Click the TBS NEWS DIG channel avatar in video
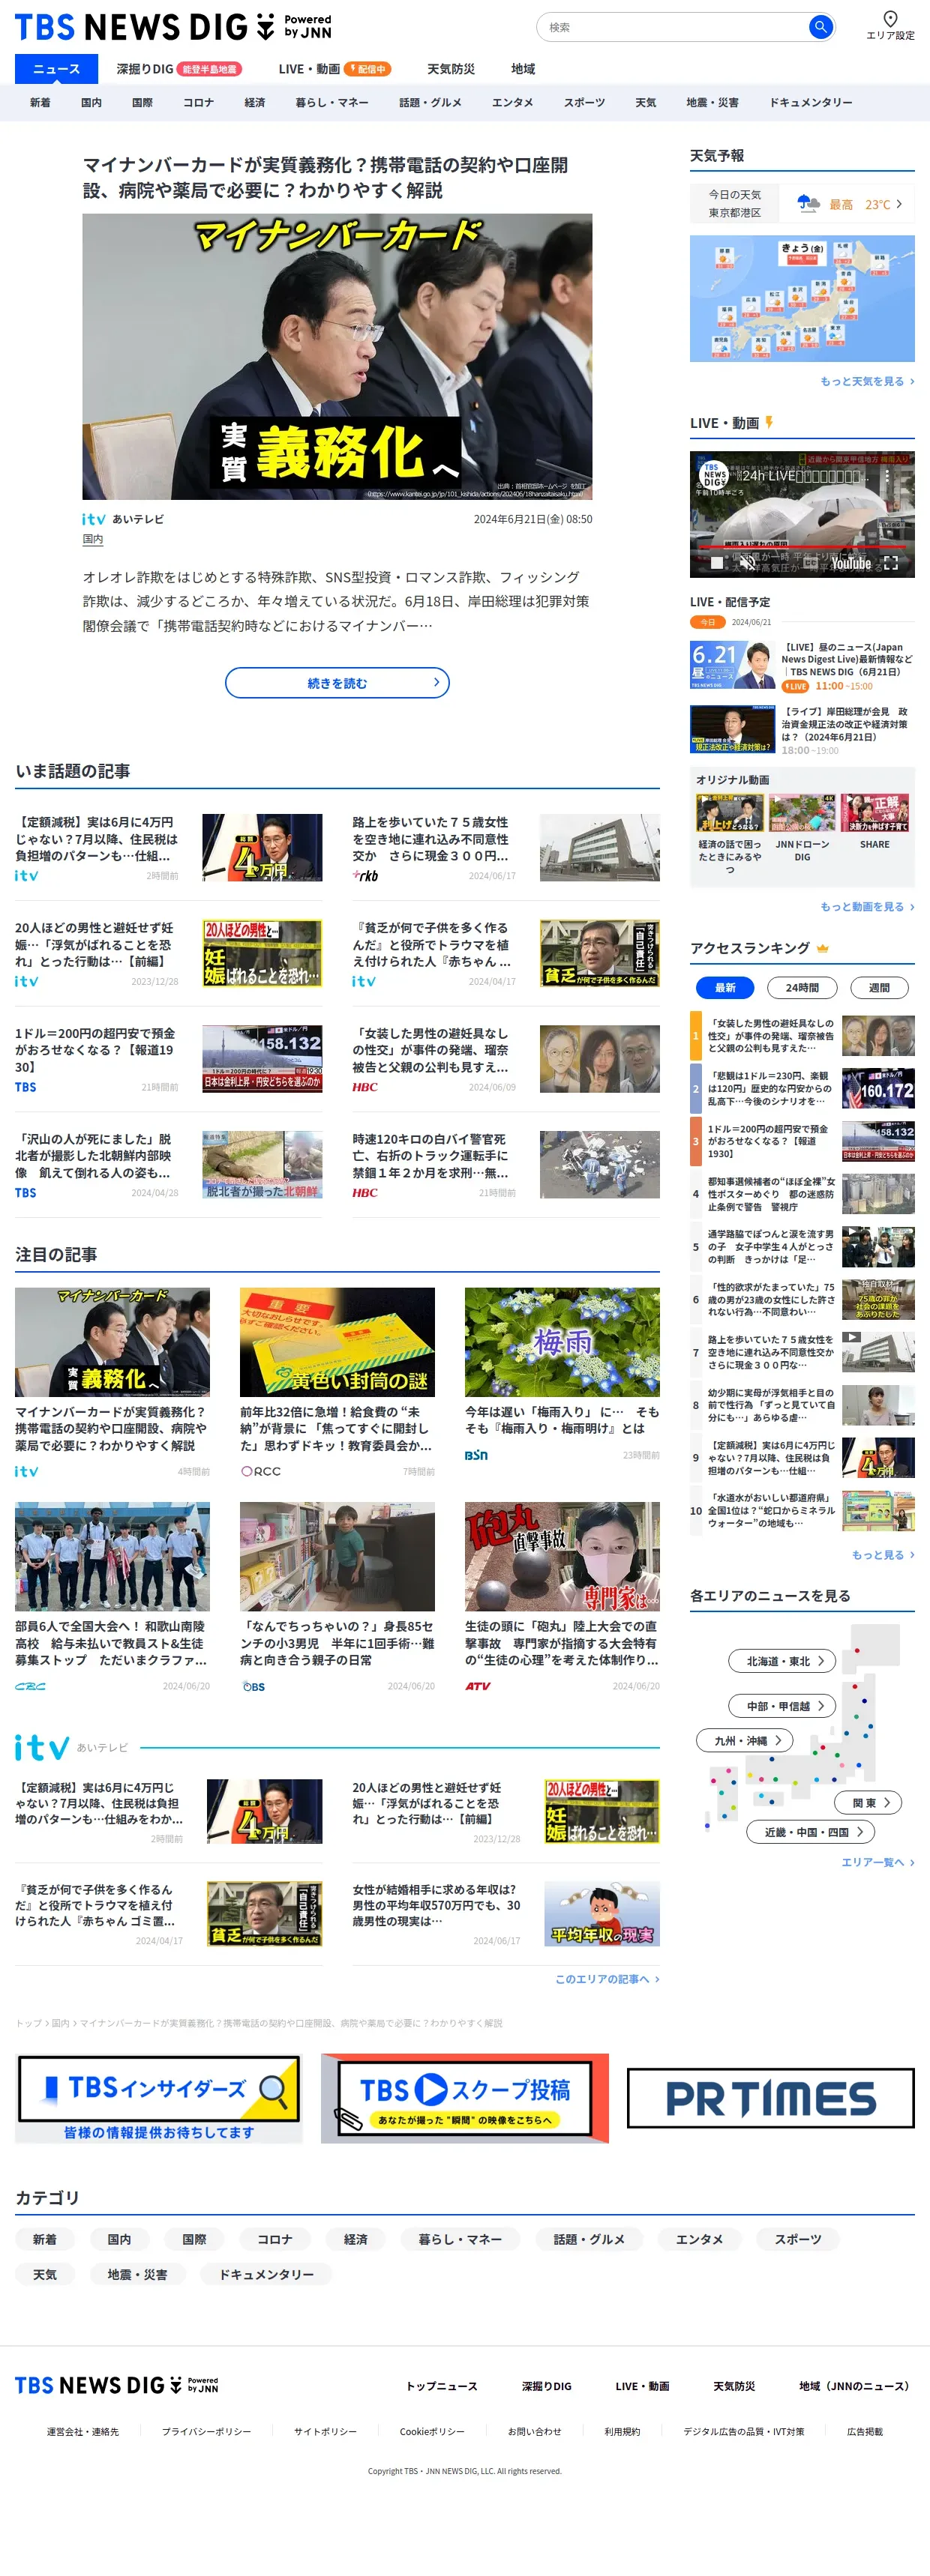 (x=714, y=474)
